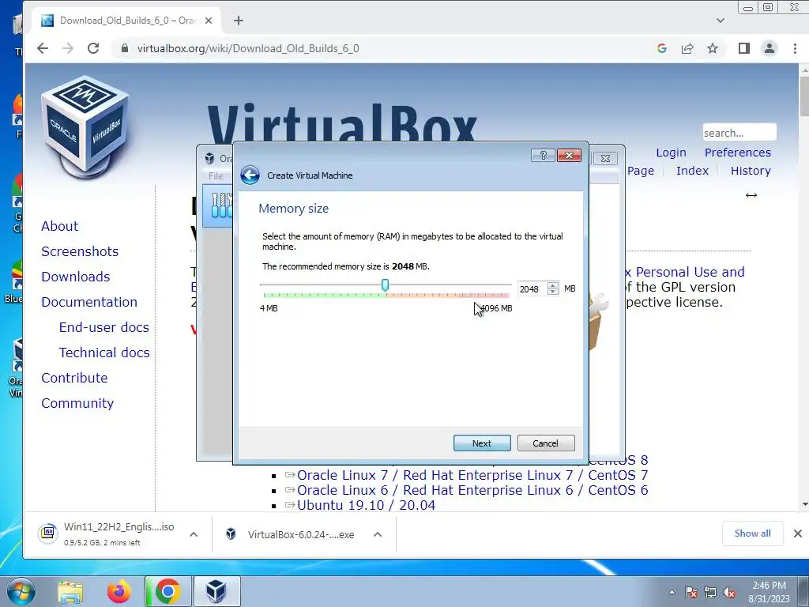This screenshot has width=809, height=607.
Task: Bookmark this page with the star icon
Action: pyautogui.click(x=713, y=48)
